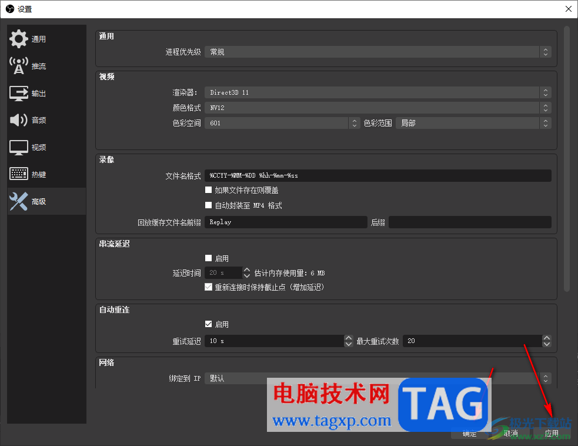Select the Hotkeys (热键) keyboard icon

tap(18, 174)
